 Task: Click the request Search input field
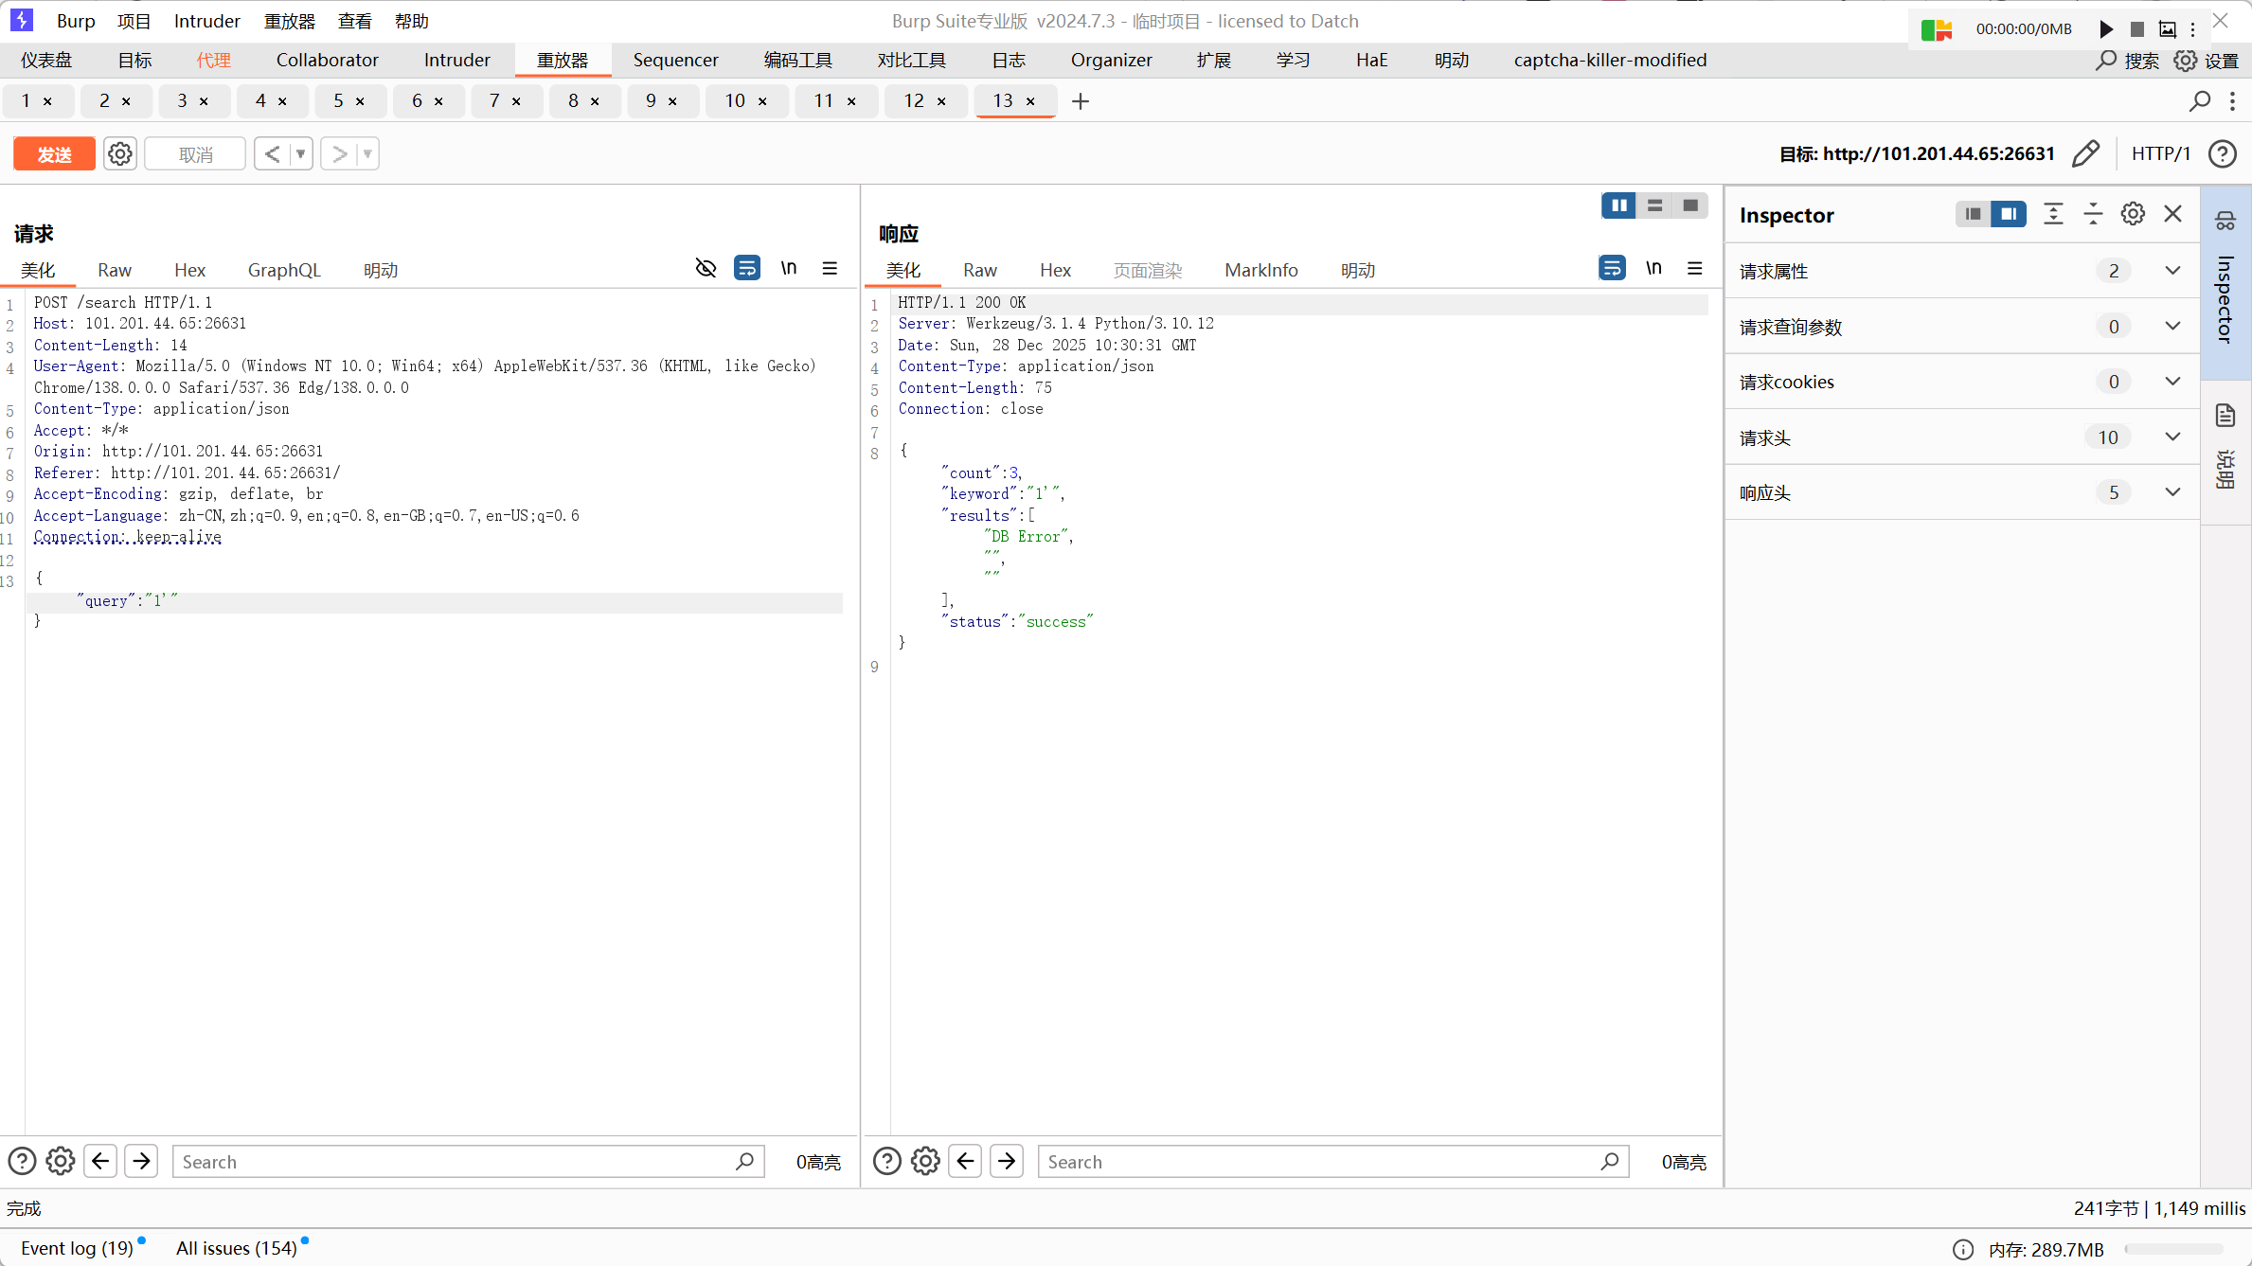[x=455, y=1162]
